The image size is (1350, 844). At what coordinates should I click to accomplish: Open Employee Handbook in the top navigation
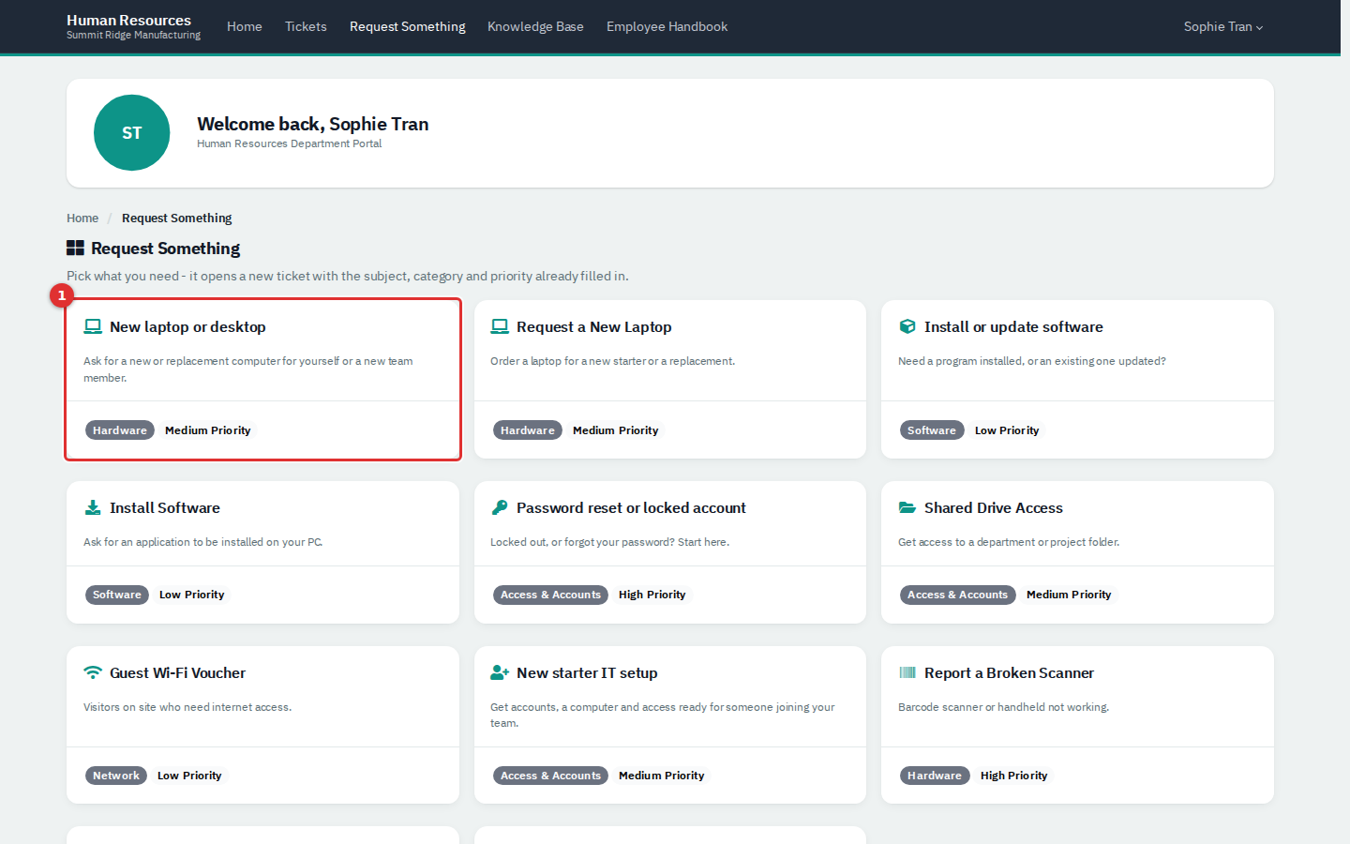(667, 26)
